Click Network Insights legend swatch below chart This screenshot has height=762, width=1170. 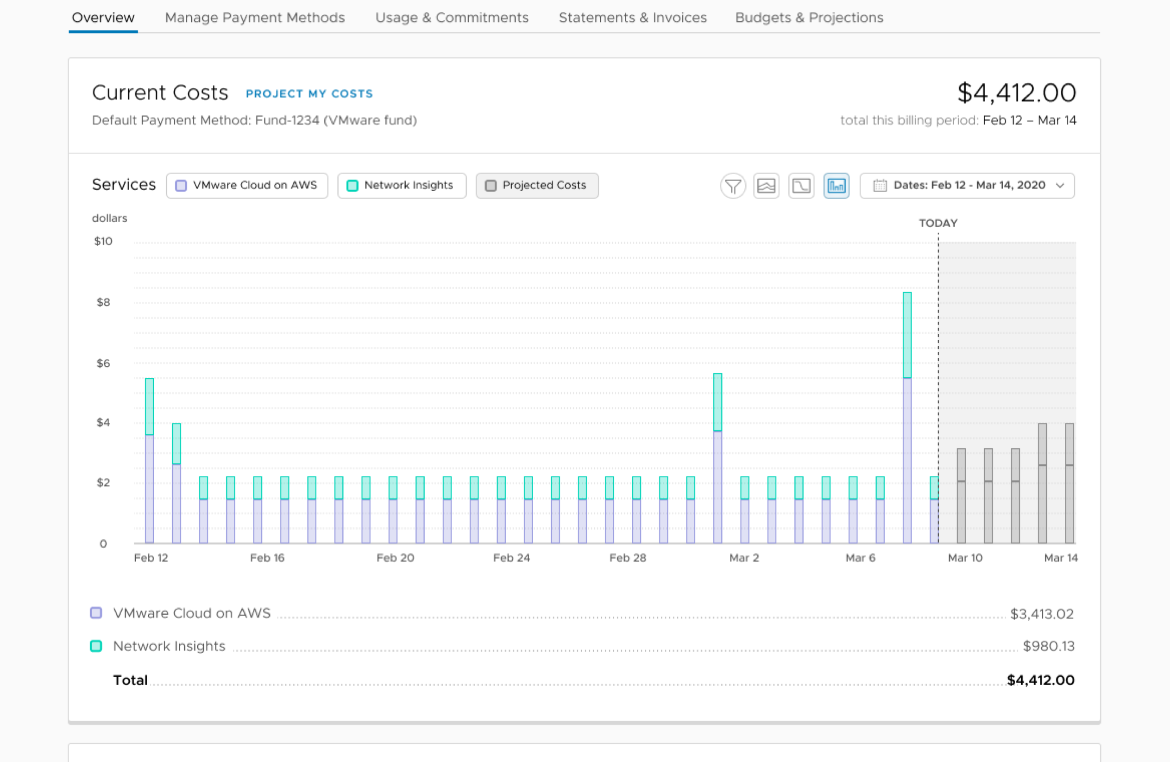click(x=96, y=645)
